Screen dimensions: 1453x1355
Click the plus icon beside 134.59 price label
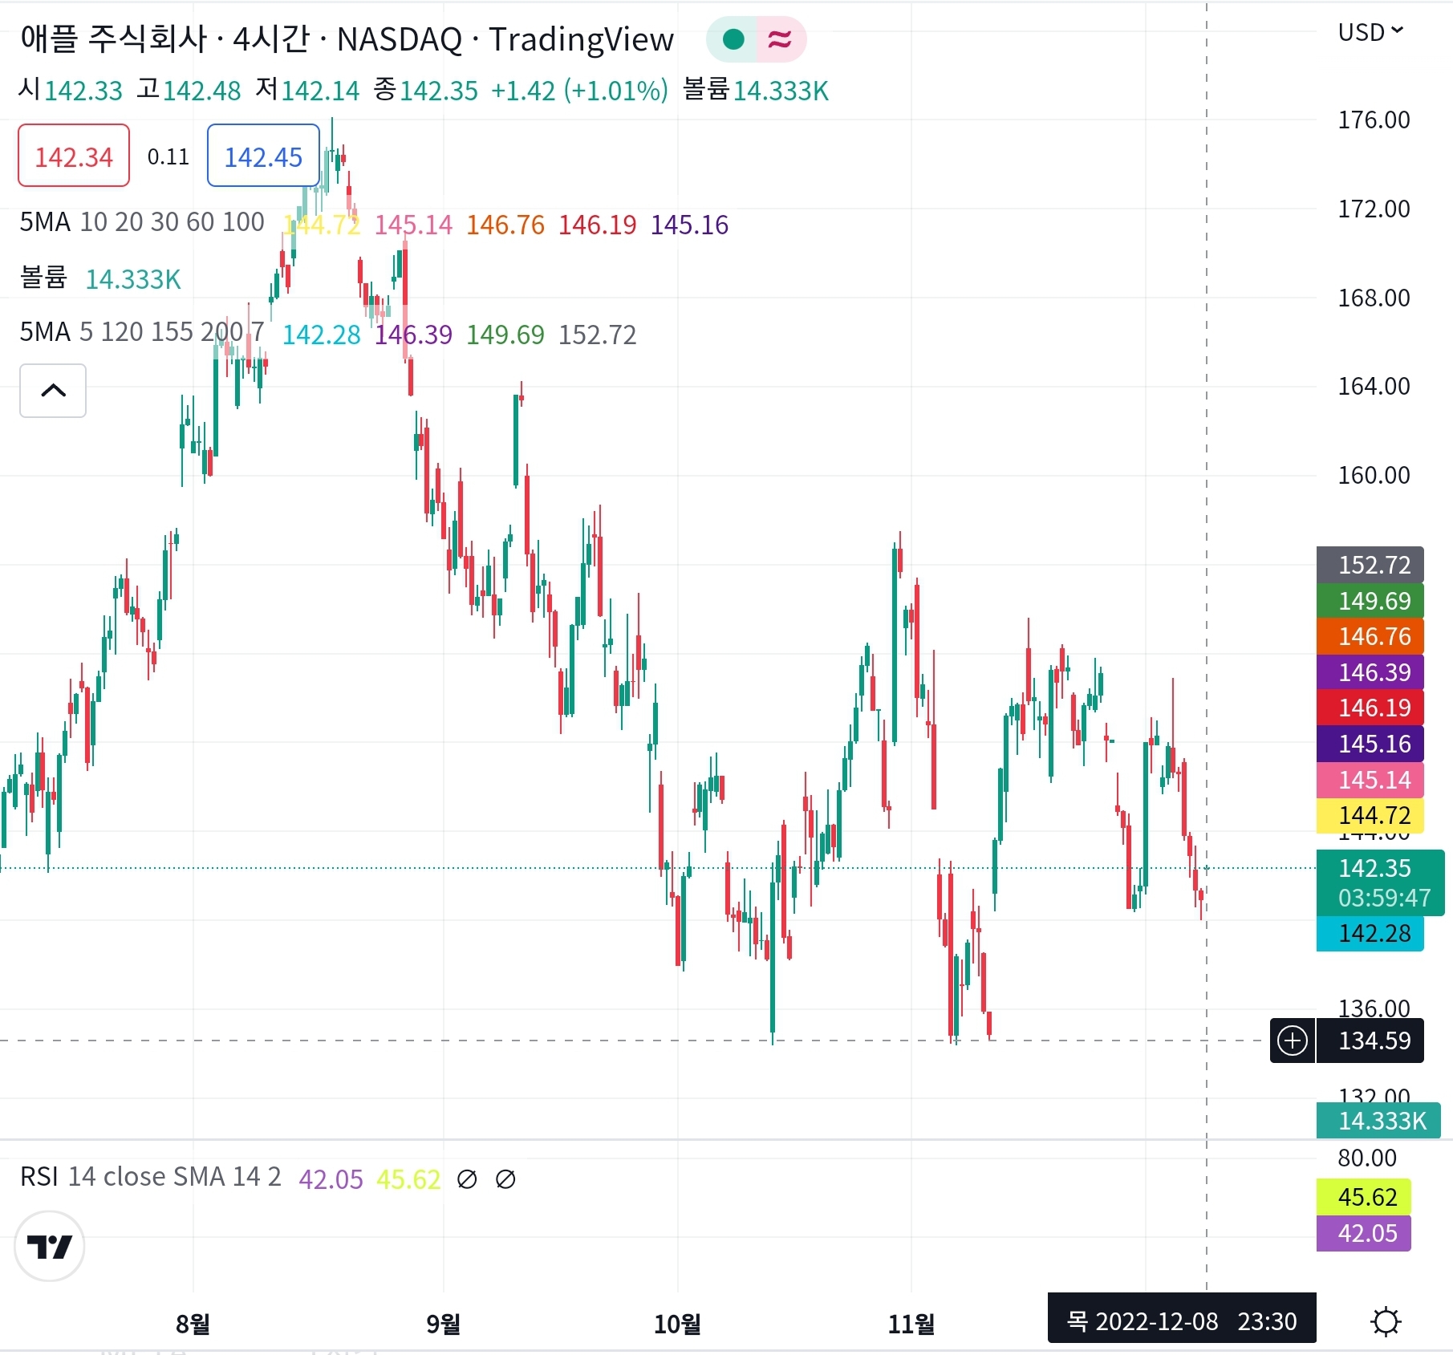click(1293, 1041)
